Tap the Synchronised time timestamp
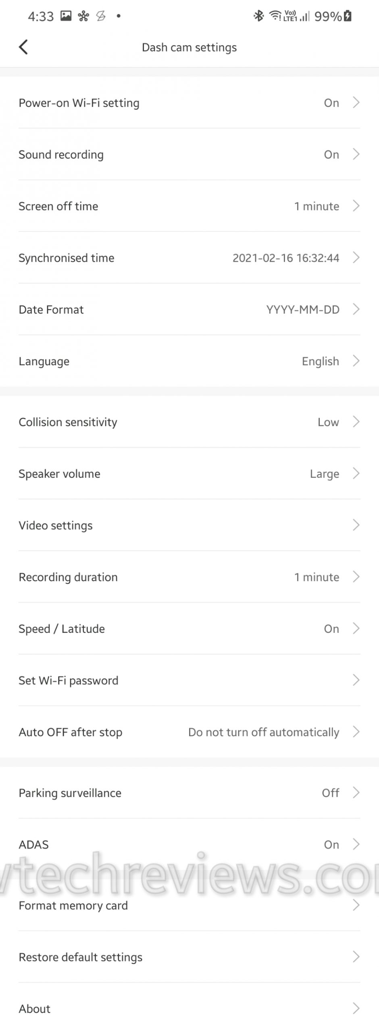This screenshot has height=1034, width=379. coord(286,258)
